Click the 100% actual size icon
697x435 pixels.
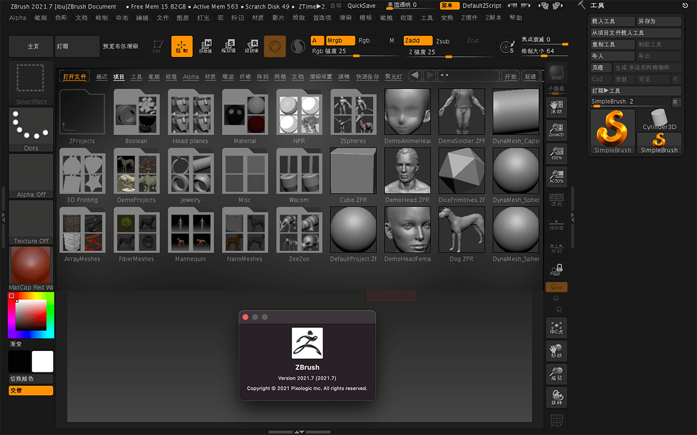tap(556, 153)
